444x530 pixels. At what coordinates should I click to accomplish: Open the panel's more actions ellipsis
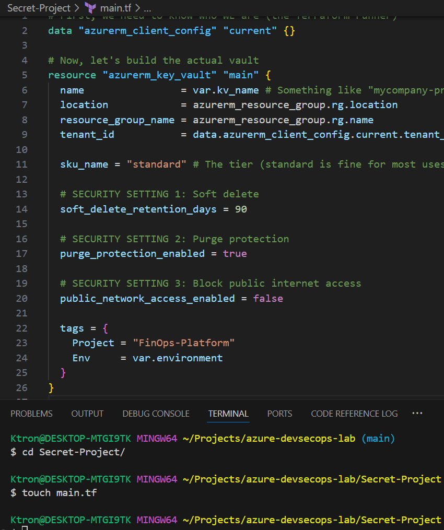coord(417,413)
